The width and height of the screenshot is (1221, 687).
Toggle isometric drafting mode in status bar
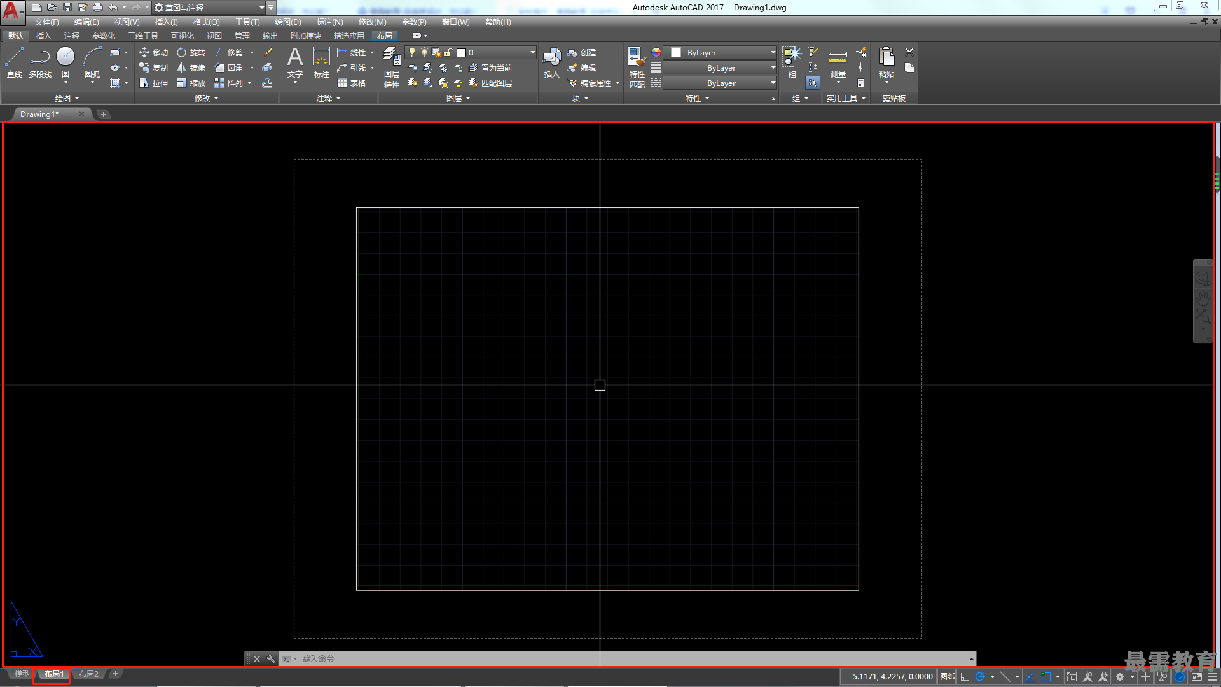[x=1005, y=677]
